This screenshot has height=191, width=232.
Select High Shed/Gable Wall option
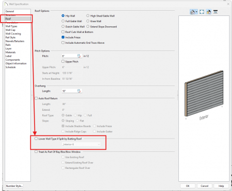88,16
